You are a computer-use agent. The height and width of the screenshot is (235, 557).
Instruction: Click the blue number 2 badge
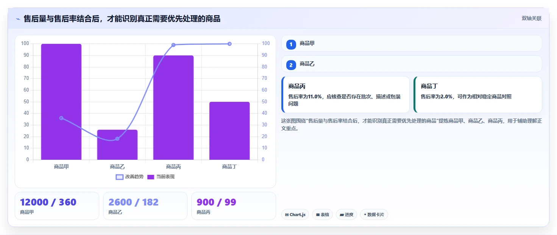291,65
